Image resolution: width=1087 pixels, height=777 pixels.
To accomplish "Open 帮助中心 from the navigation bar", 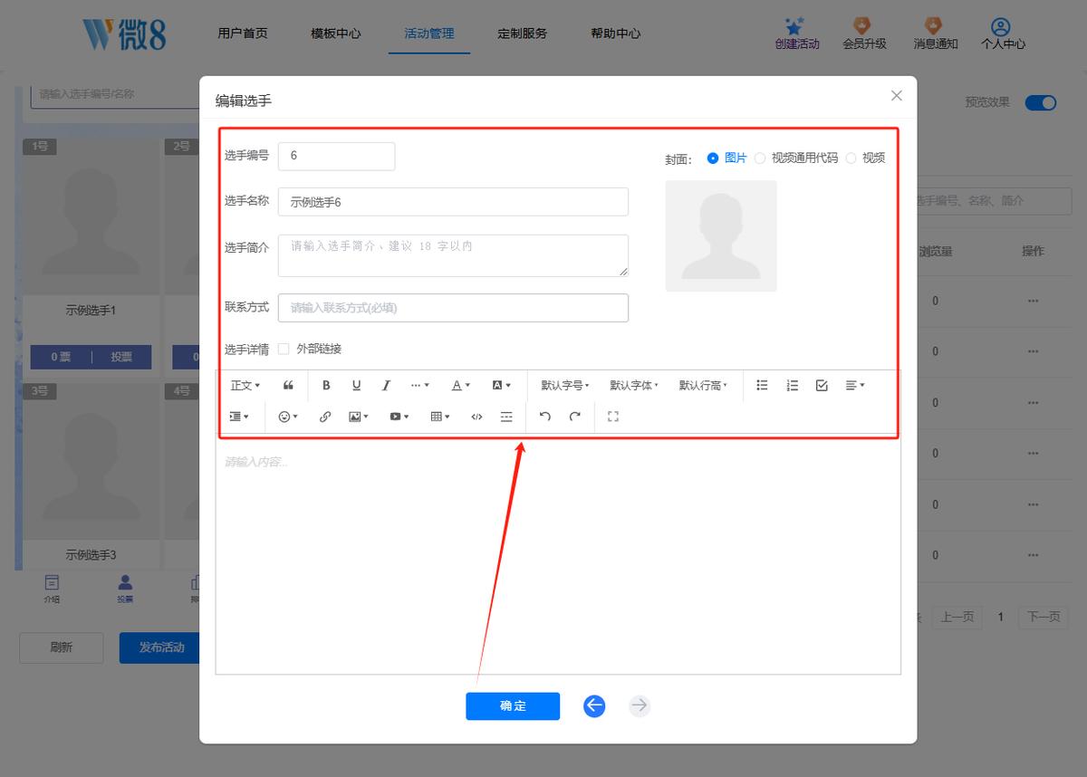I will point(615,34).
